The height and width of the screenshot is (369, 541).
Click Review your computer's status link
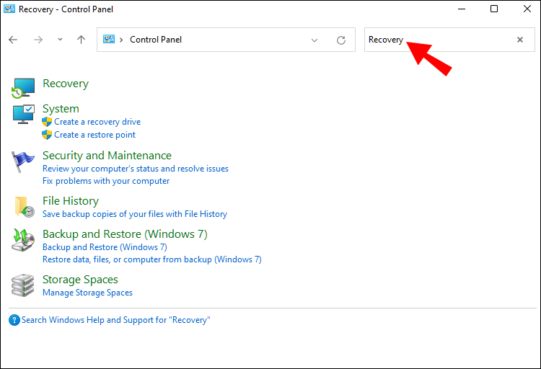[136, 169]
